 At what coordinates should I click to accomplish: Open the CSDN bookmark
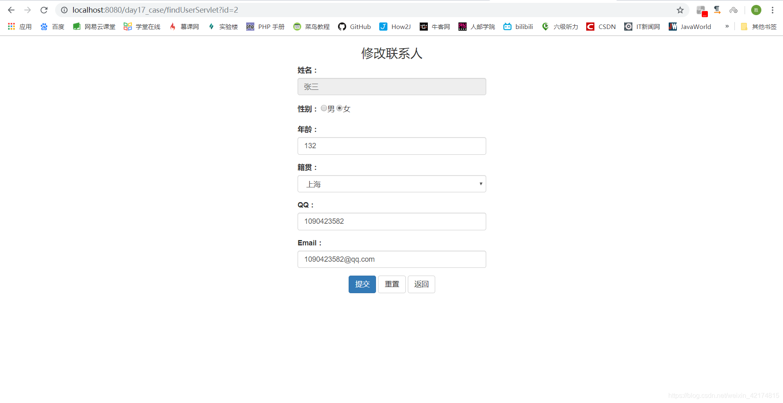coord(601,27)
